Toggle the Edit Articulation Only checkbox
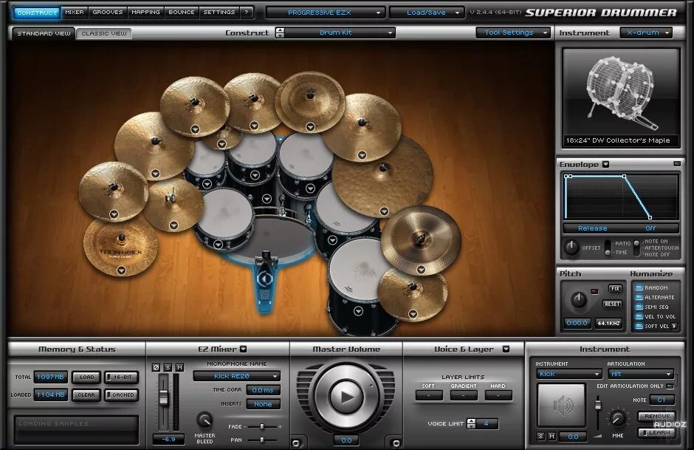 [x=670, y=386]
